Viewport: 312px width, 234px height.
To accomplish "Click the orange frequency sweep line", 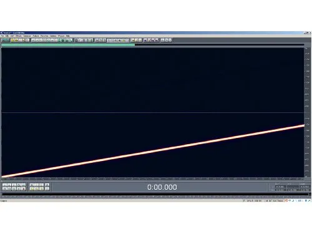I will pyautogui.click(x=153, y=151).
